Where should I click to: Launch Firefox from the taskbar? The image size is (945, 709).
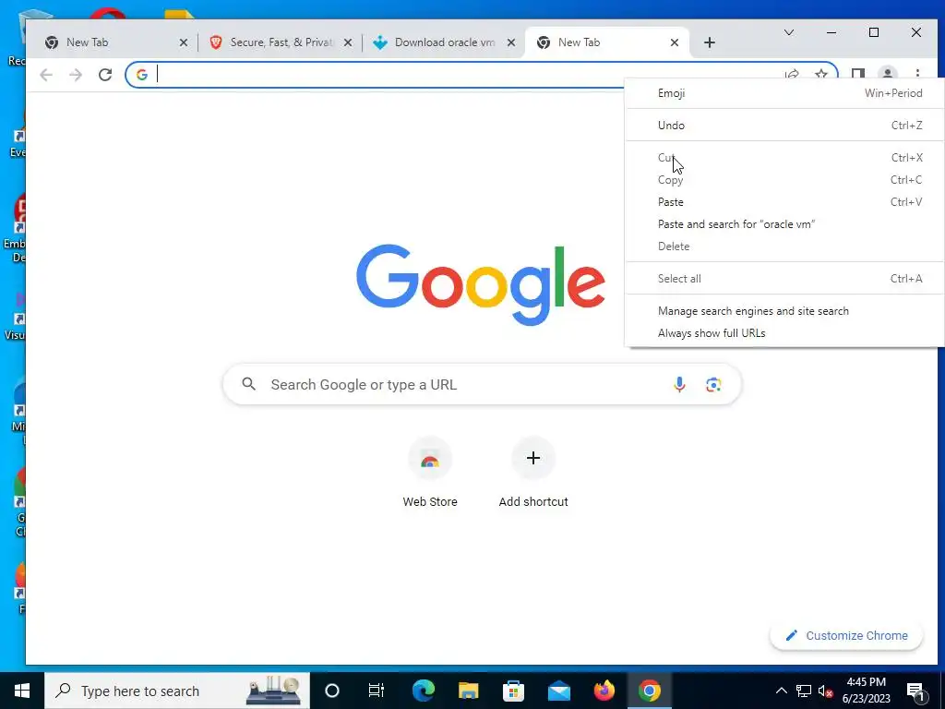[604, 691]
